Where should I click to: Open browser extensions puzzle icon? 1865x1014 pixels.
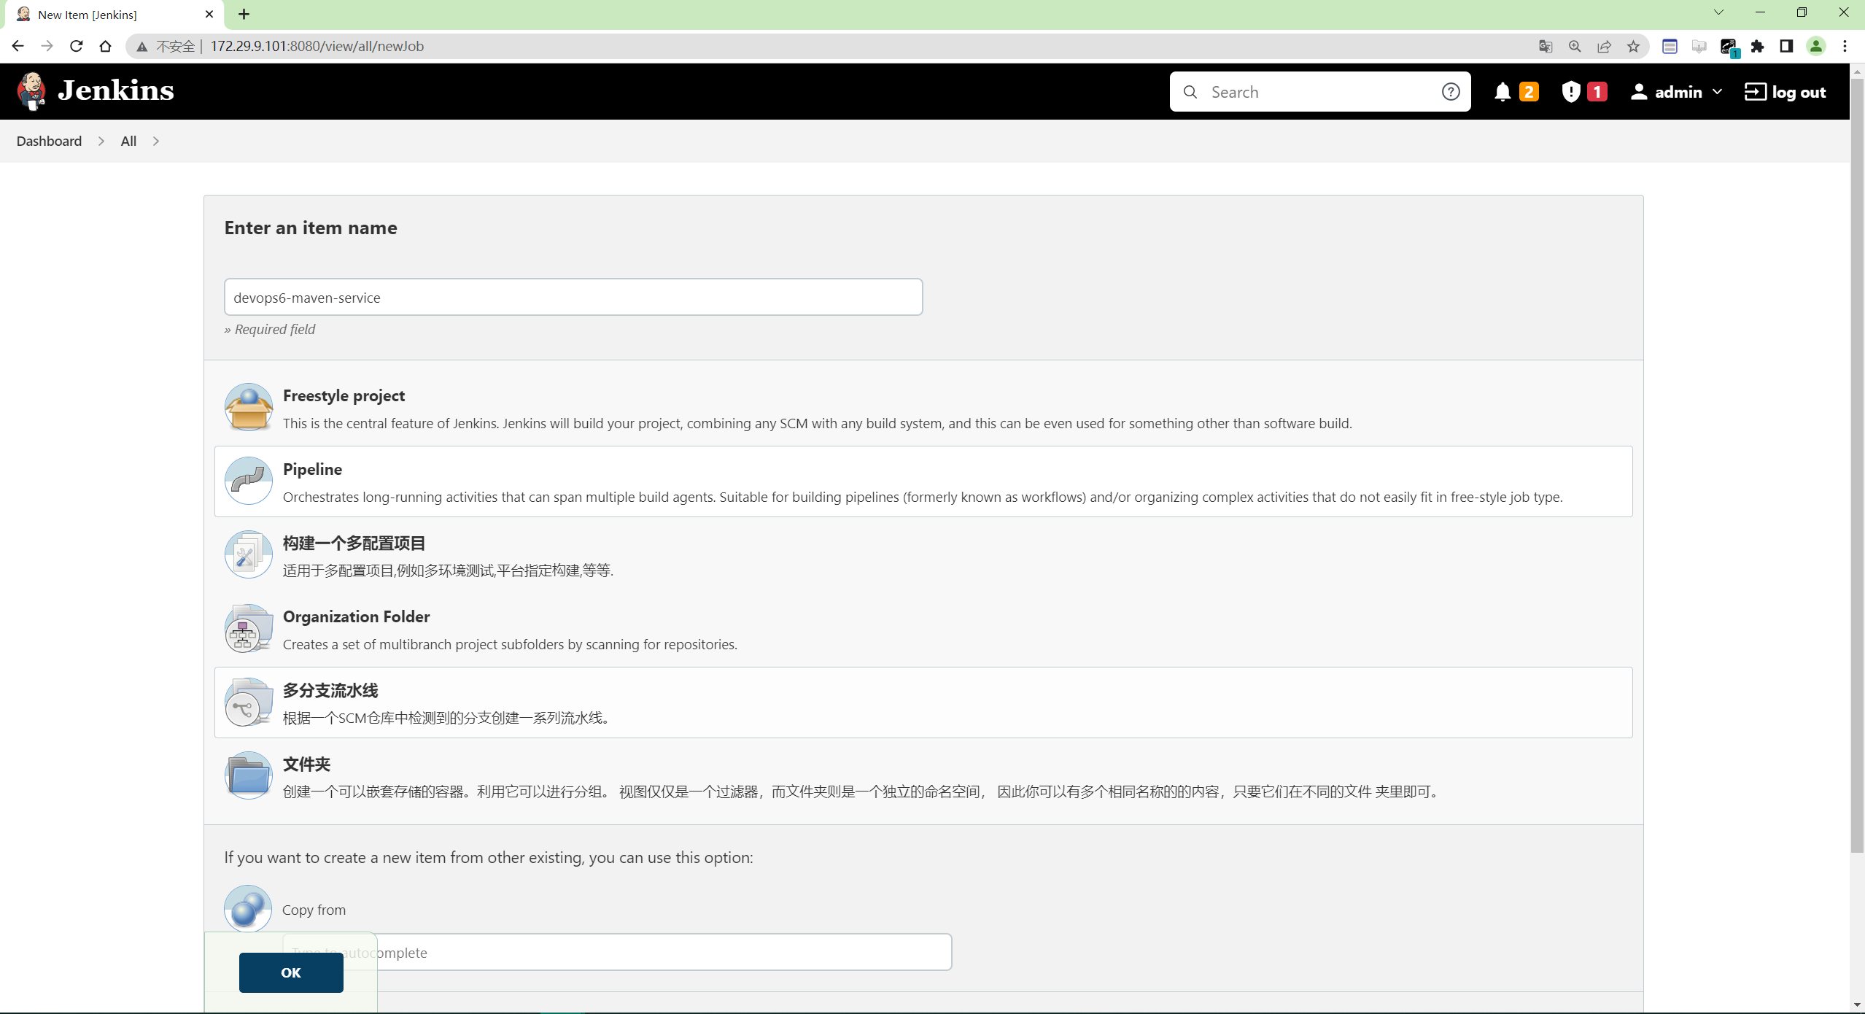1757,46
